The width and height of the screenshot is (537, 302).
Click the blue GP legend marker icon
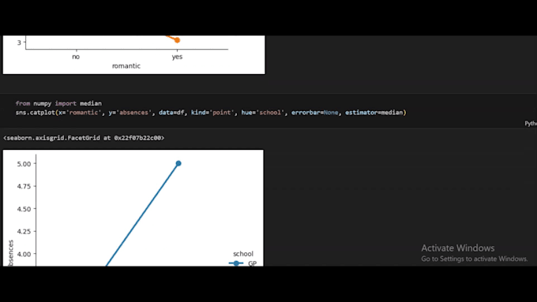coord(236,263)
